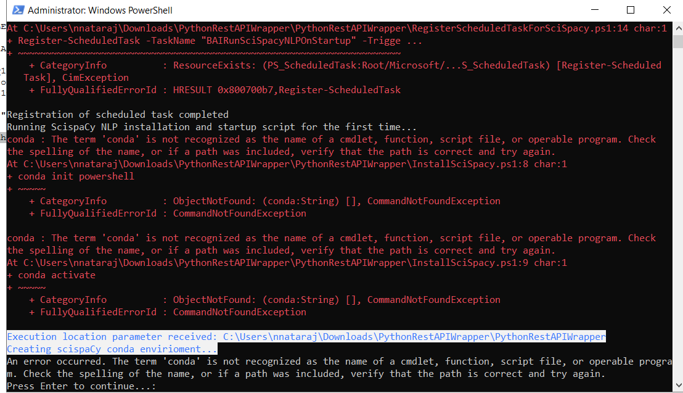Click the scrollbar up arrow
Screen dimensions: 683x393
[x=678, y=28]
